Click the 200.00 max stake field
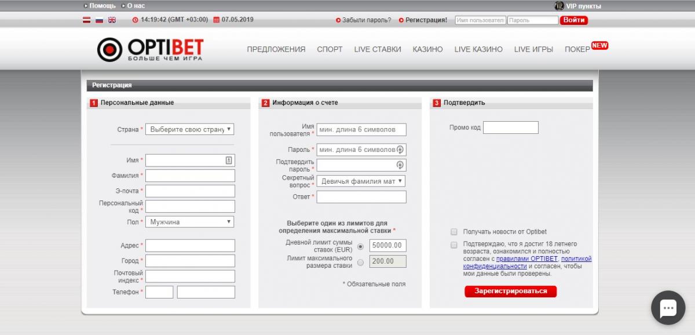 point(388,261)
